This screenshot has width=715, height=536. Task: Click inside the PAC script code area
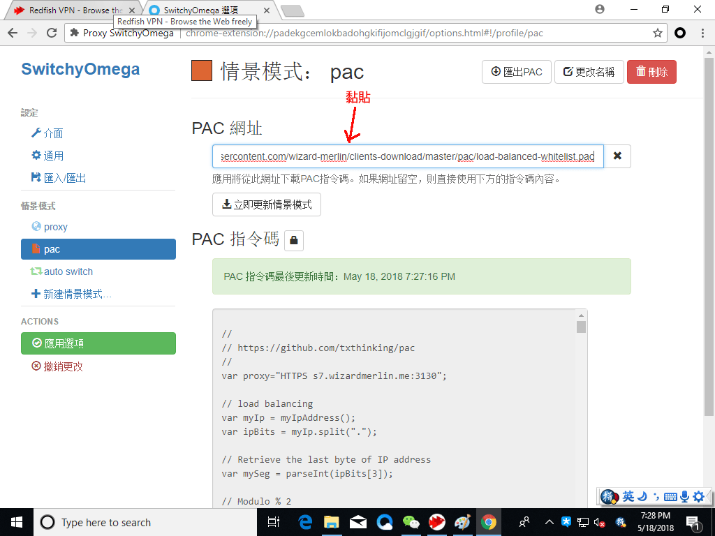click(394, 410)
